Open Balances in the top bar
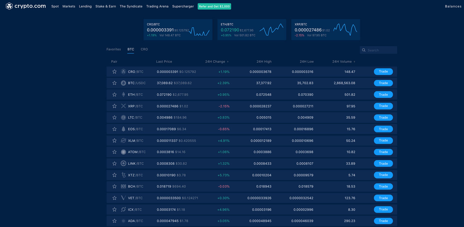Image resolution: width=464 pixels, height=227 pixels. pyautogui.click(x=453, y=6)
